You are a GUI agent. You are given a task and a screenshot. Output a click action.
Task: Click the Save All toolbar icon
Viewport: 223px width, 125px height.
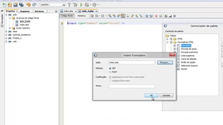coord(21,5)
